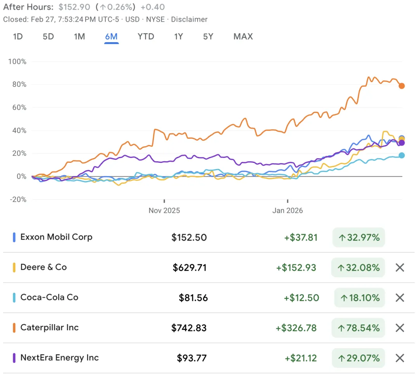Click the Jan 2026 axis marker
Screen dimensions: 419x378
287,210
